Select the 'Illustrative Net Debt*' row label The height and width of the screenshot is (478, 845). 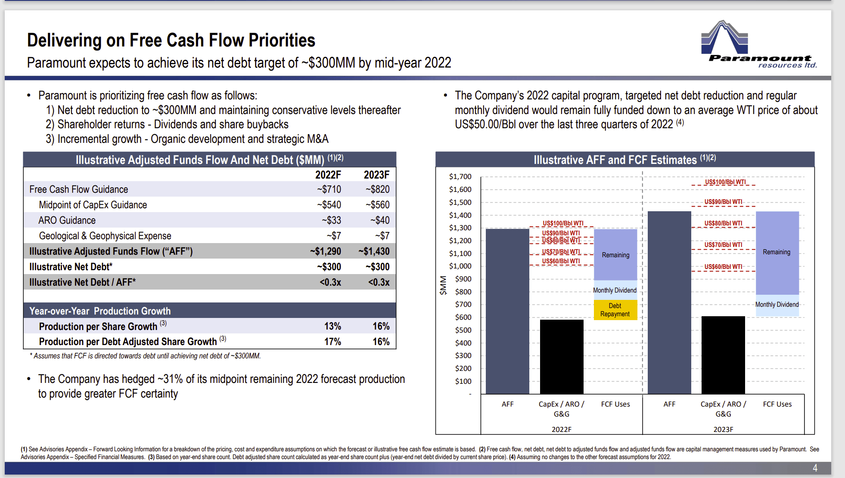(71, 267)
